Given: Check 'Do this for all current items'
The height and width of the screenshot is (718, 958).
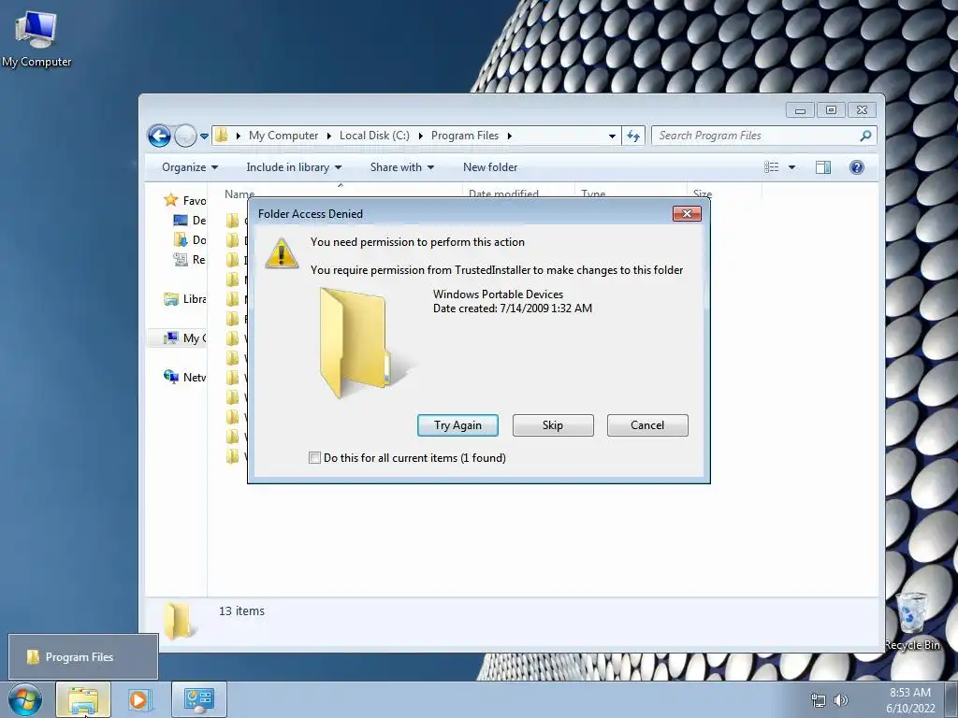Looking at the screenshot, I should (x=314, y=458).
